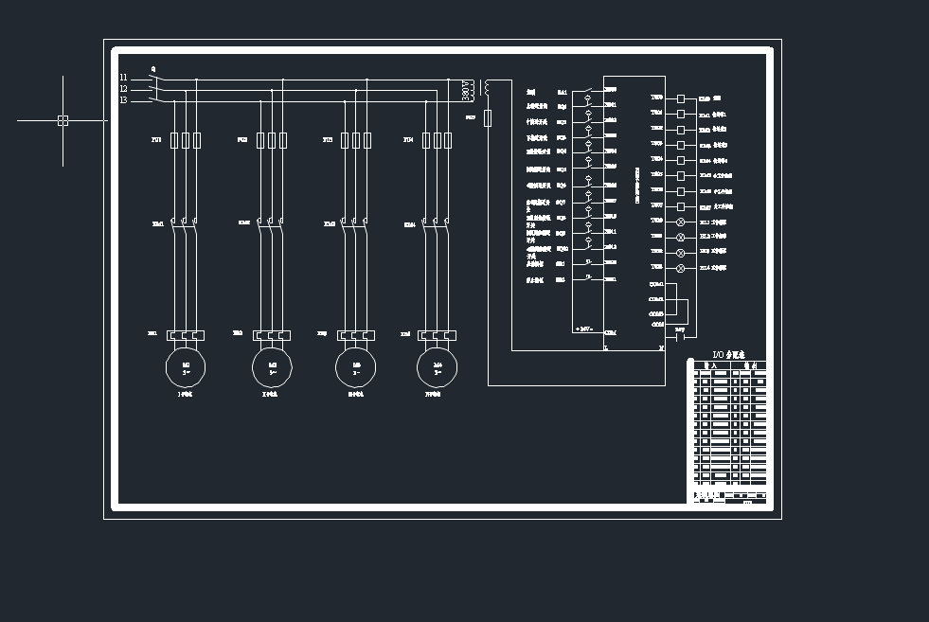Select the M4 motor circle symbol
Screen dimensions: 929x622
coord(438,368)
